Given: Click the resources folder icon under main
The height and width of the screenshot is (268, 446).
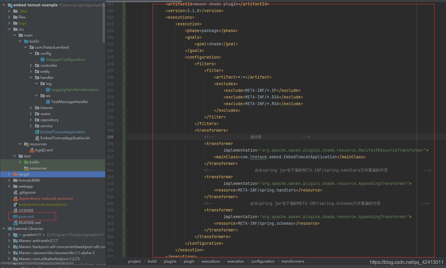Looking at the screenshot, I should [26, 144].
